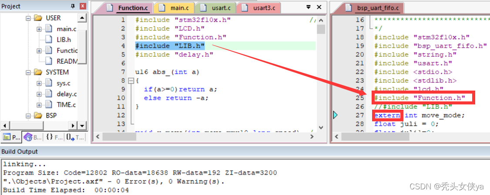Click the sys.c file icon in tree

click(48, 83)
